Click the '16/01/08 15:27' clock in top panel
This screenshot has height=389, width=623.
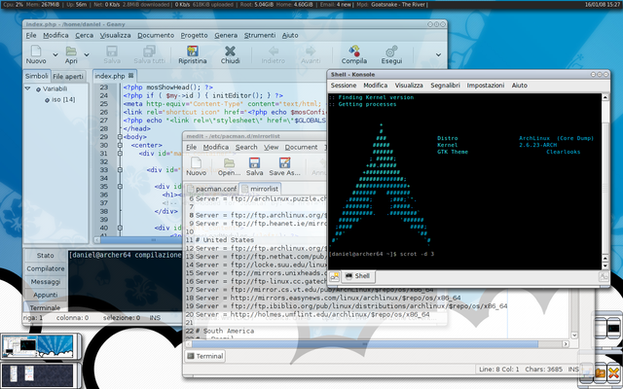pyautogui.click(x=603, y=5)
